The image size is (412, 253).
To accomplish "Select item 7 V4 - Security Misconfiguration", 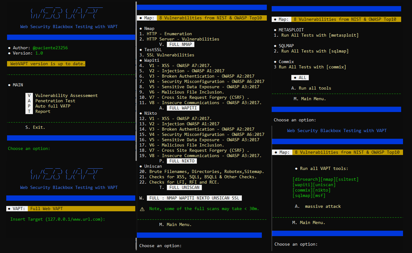I will pyautogui.click(x=202, y=81).
